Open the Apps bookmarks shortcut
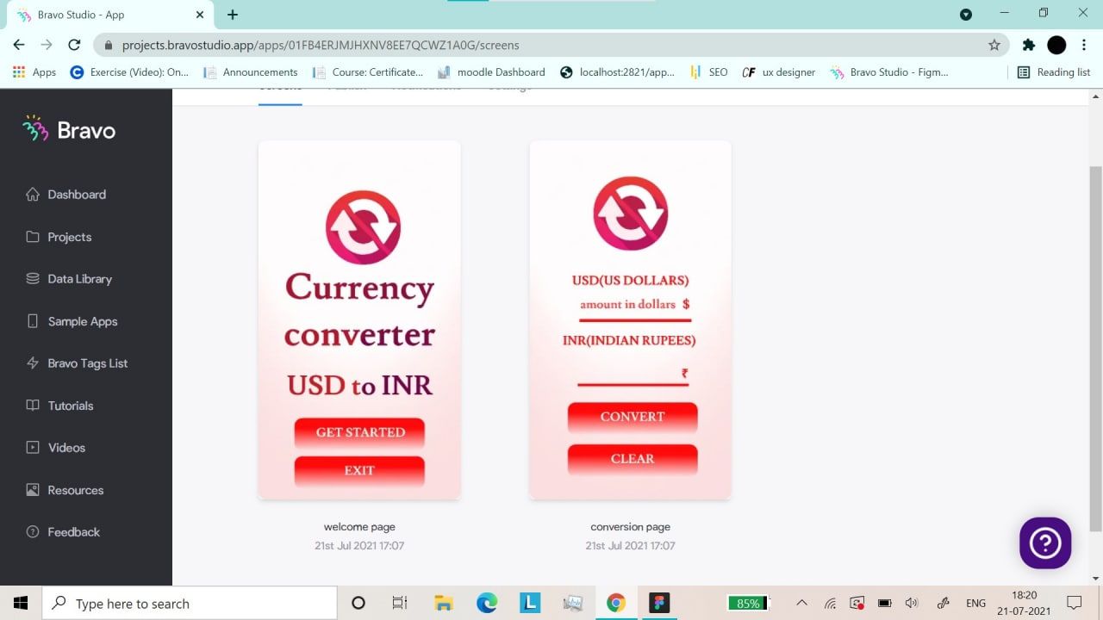 click(x=35, y=72)
